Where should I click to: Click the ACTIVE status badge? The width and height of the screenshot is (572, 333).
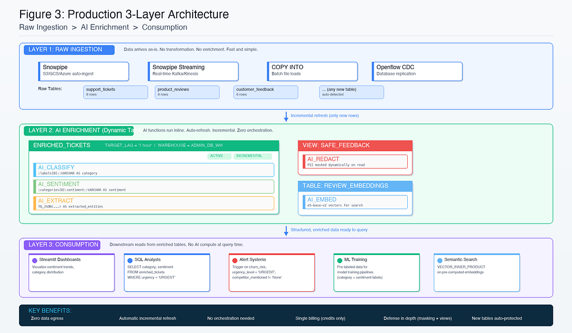(x=219, y=156)
